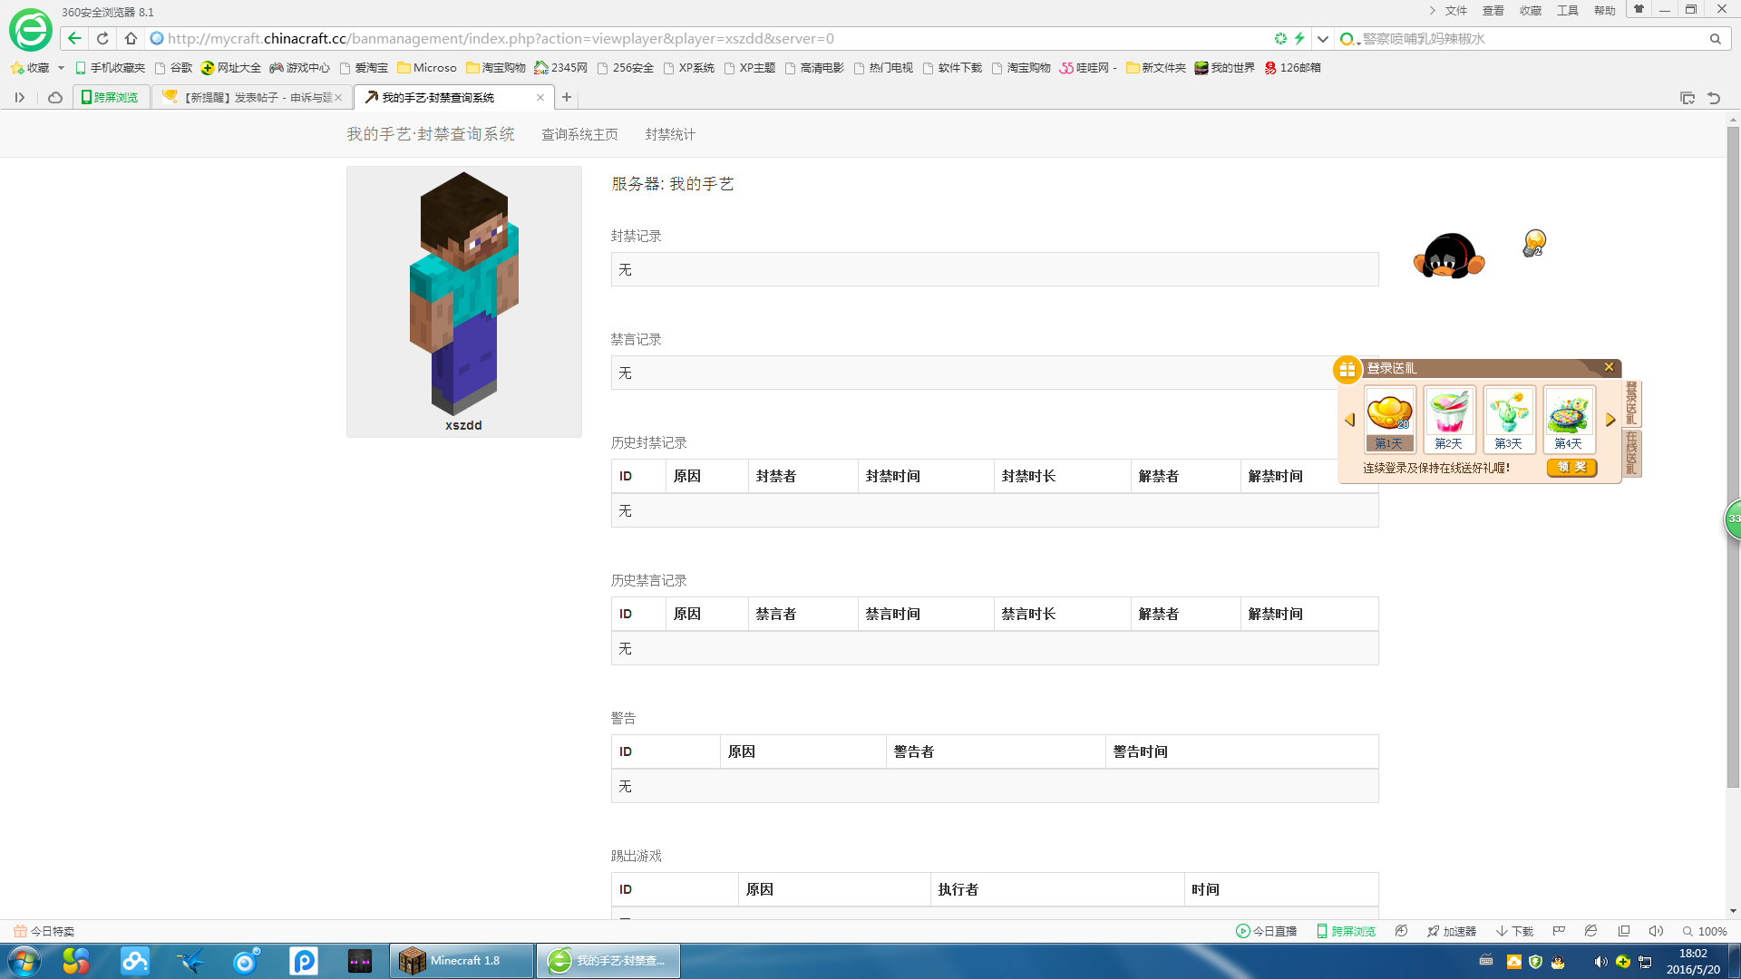The height and width of the screenshot is (979, 1741).
Task: Switch to 跨屏浏览 tab
Action: 111,97
